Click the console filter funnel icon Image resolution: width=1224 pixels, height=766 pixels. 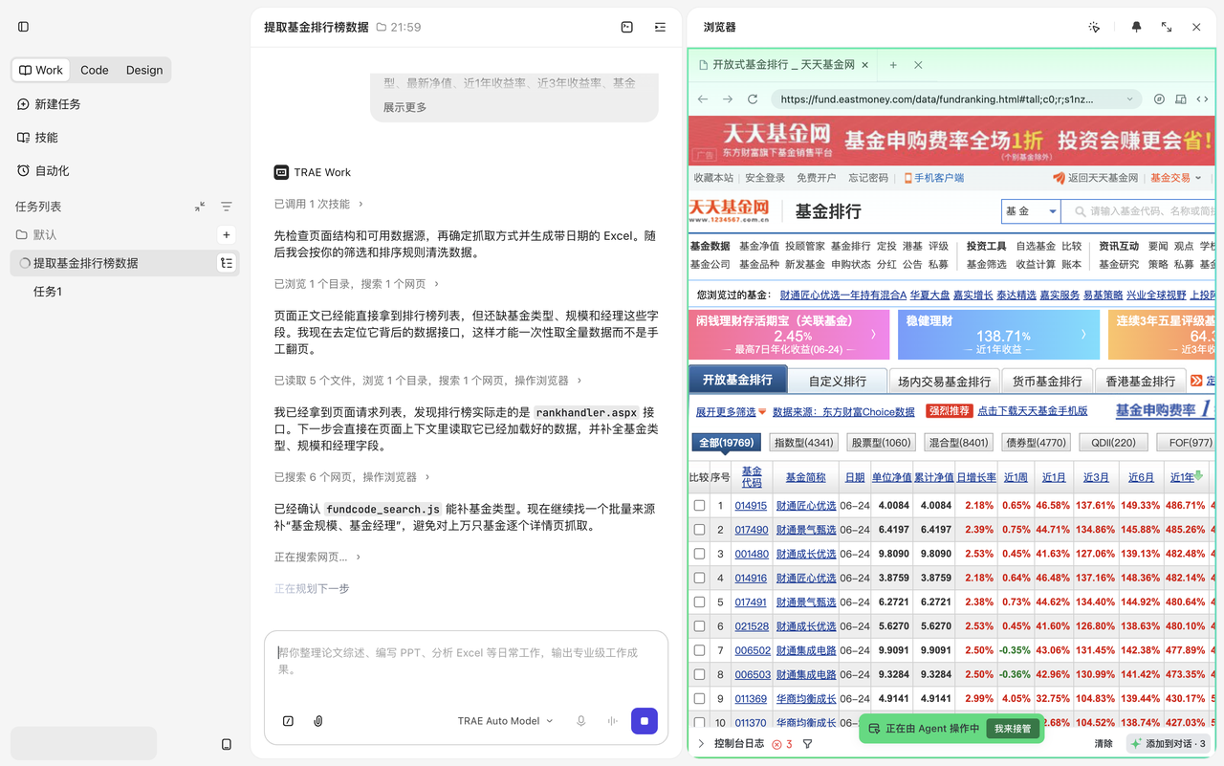pos(808,744)
